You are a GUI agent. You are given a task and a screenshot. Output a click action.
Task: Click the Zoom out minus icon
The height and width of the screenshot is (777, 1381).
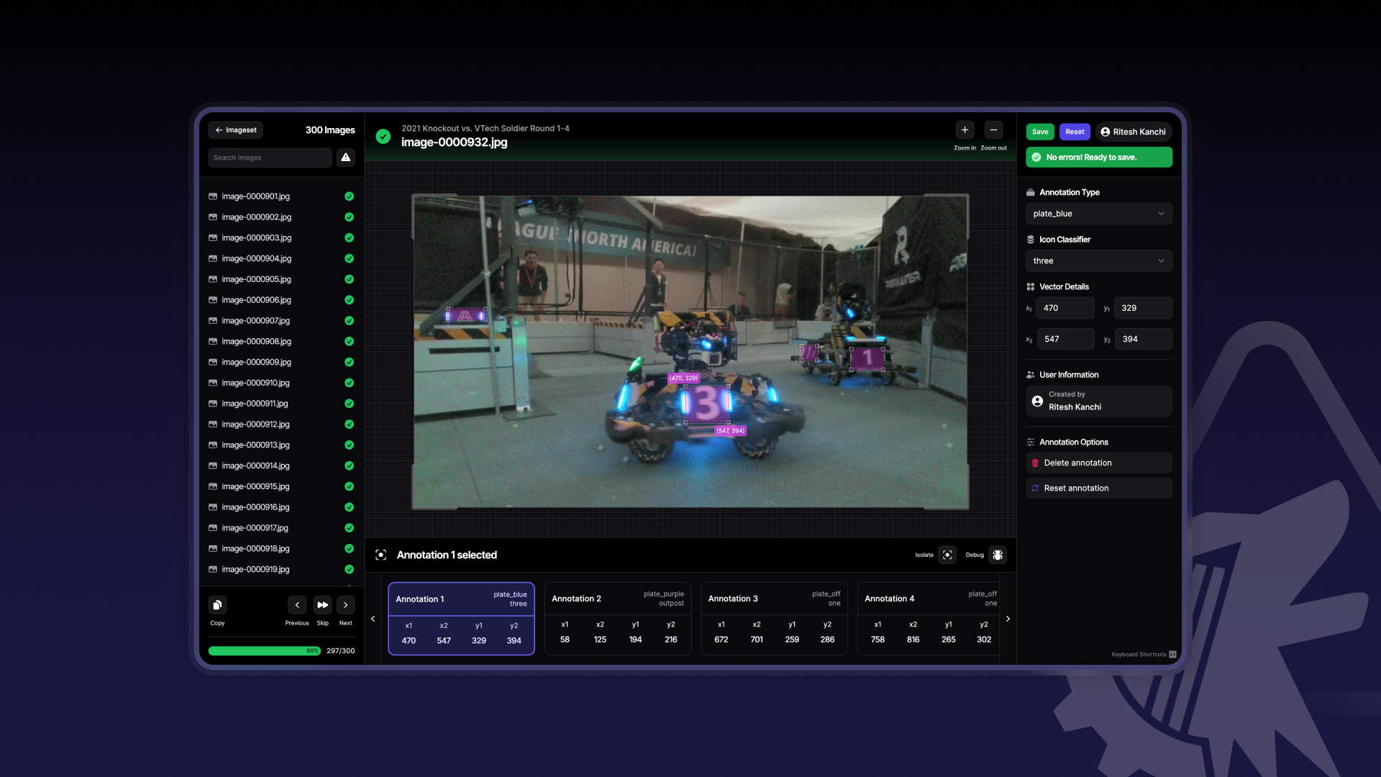coord(993,130)
